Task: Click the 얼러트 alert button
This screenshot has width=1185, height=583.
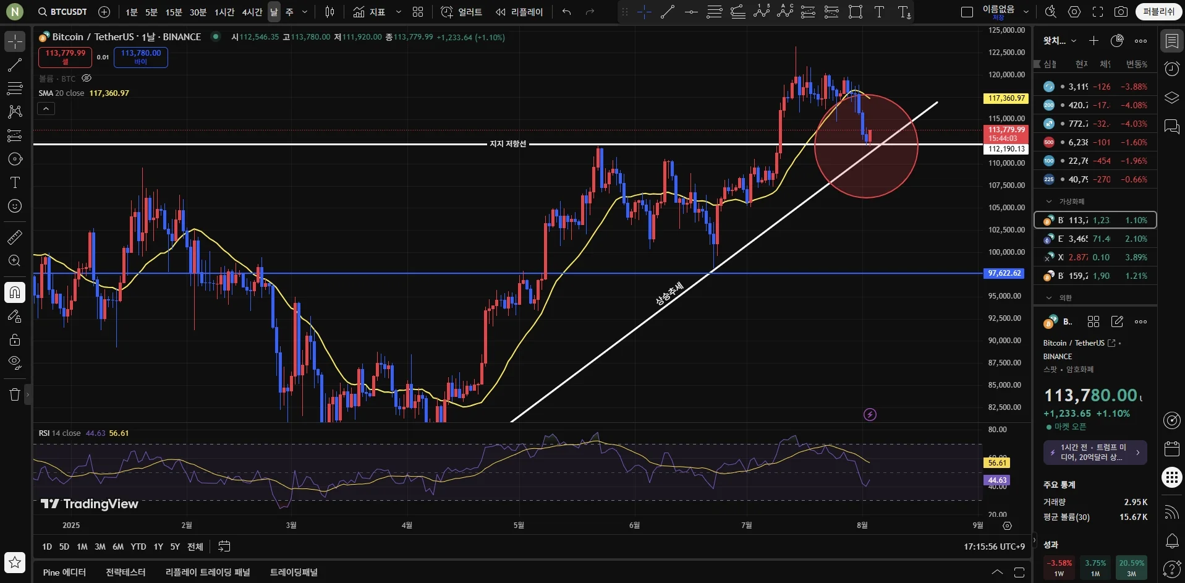Action: pyautogui.click(x=462, y=12)
